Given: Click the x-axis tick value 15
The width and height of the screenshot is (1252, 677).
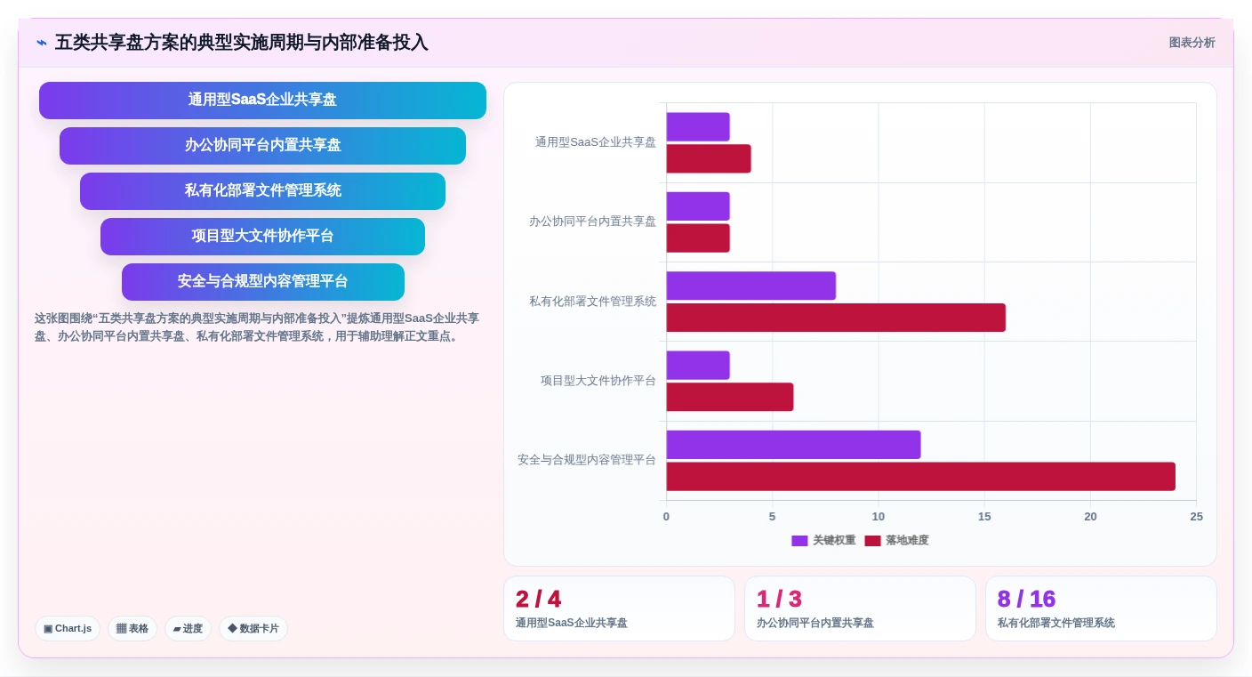Looking at the screenshot, I should click(984, 517).
